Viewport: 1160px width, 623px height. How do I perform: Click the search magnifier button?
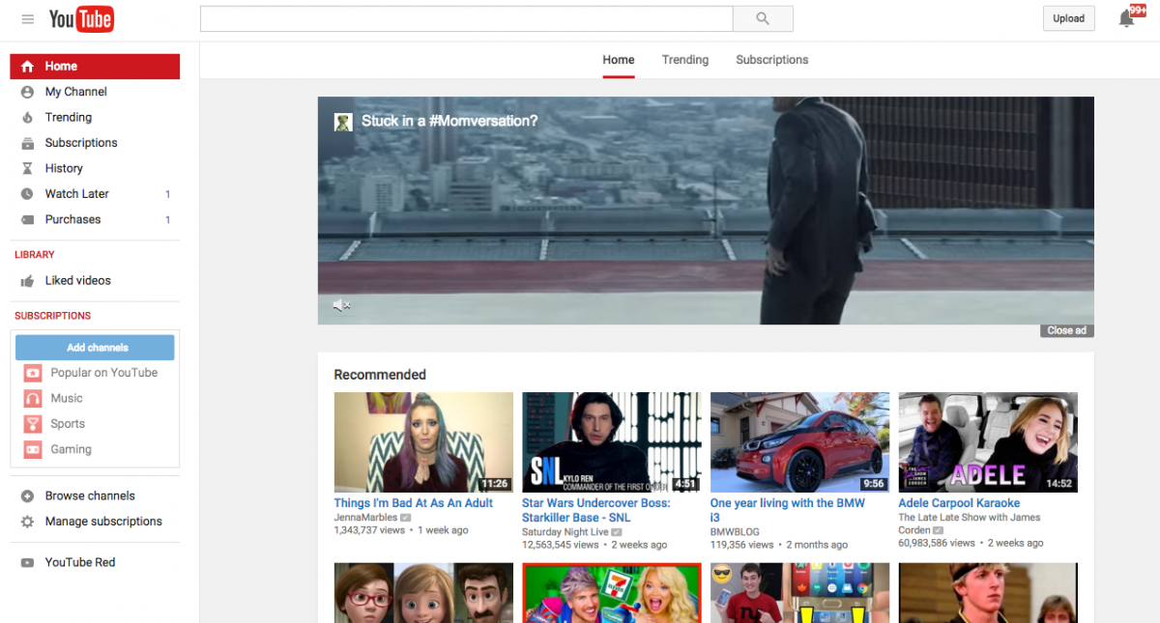coord(763,18)
